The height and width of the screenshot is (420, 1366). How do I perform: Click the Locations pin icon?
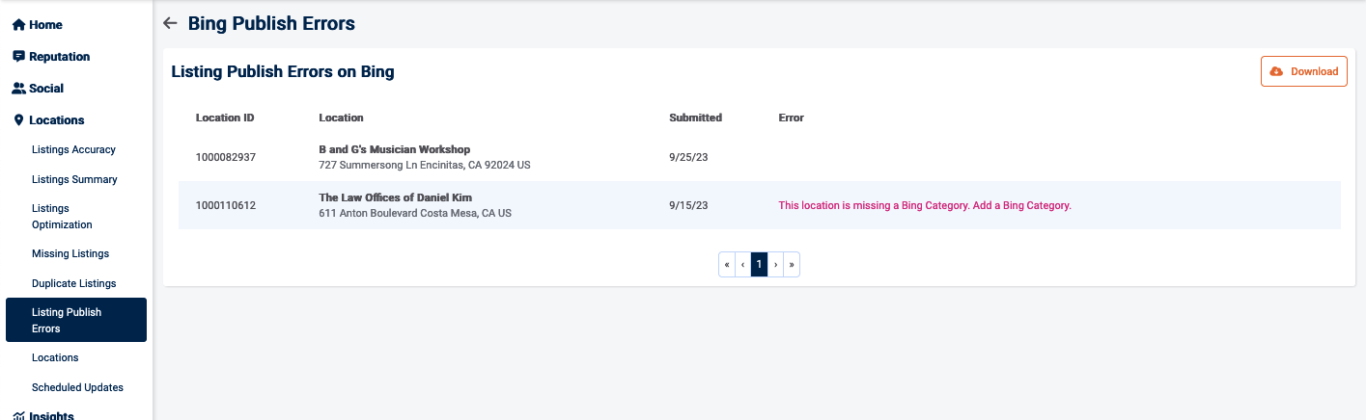[x=18, y=120]
